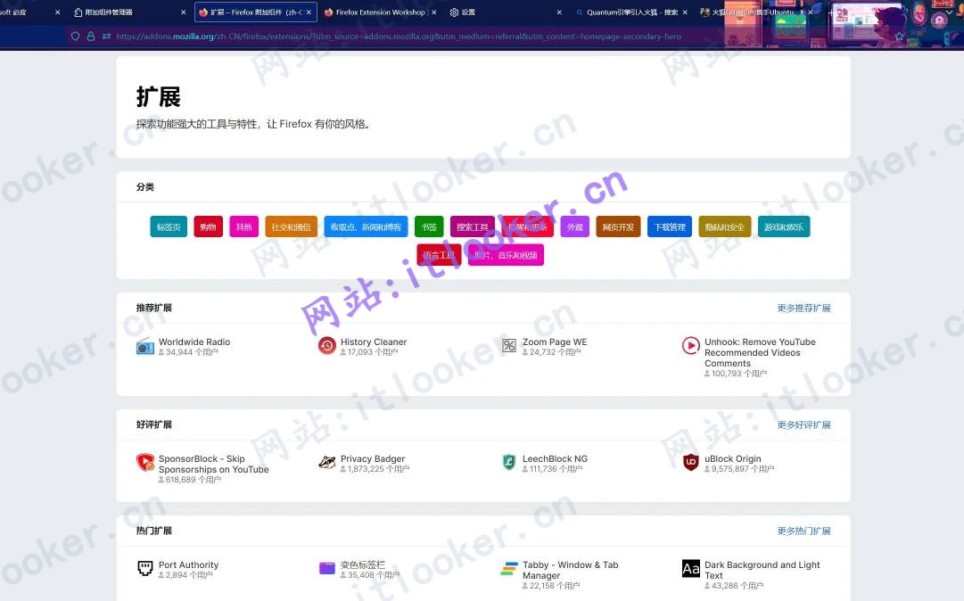
Task: Close the Quantum引擎引入火狐 search tab
Action: 685,12
